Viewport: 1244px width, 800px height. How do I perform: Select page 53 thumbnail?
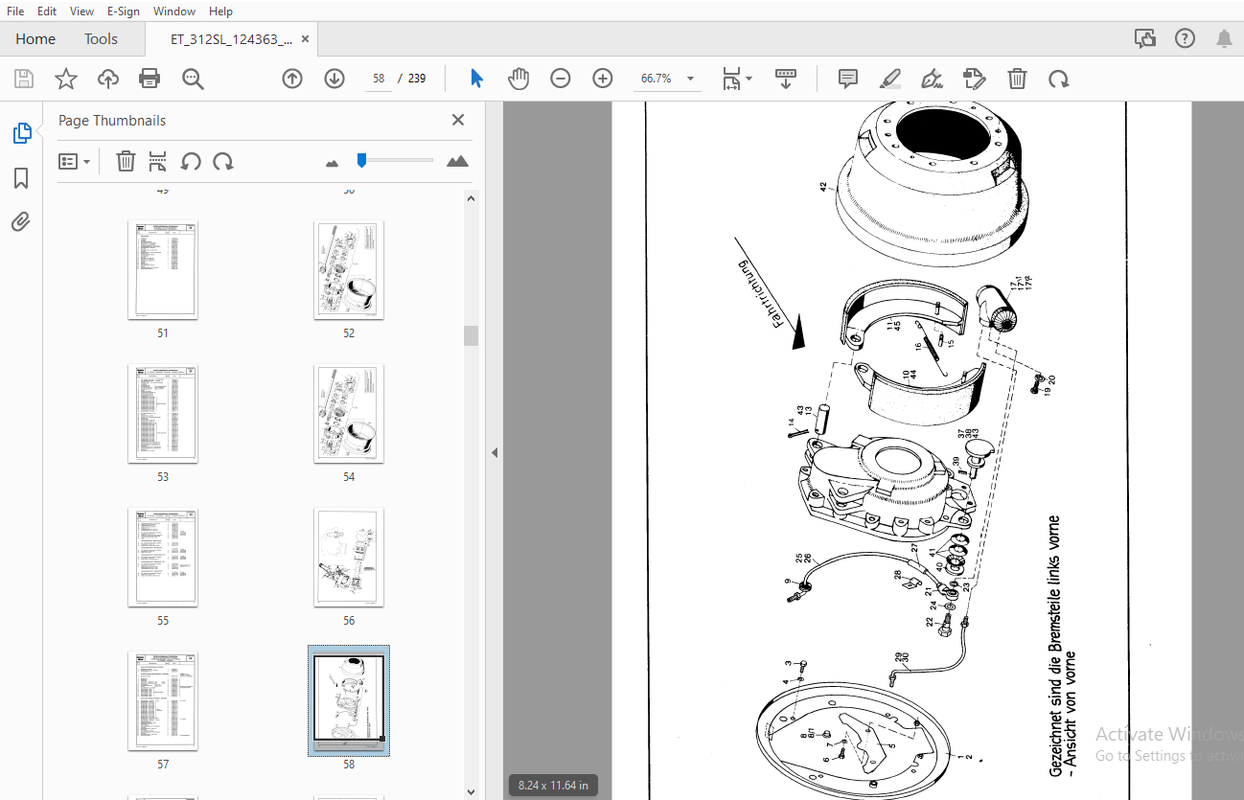[163, 414]
